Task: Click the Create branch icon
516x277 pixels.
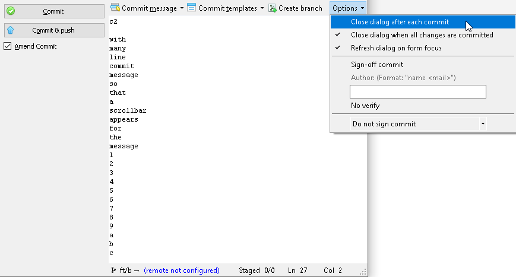Action: click(273, 8)
